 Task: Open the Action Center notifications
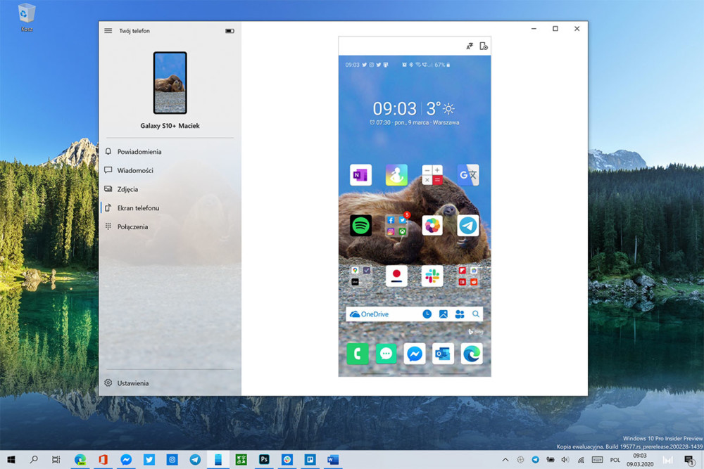pyautogui.click(x=689, y=460)
